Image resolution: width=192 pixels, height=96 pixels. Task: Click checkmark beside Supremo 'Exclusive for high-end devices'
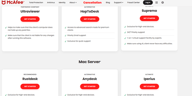pos(125,27)
